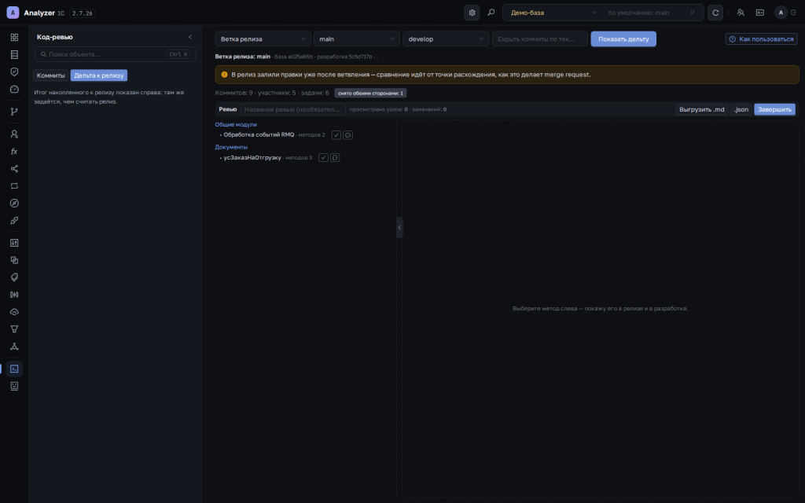Open the git branch icon in sidebar
This screenshot has height=503, width=805.
coord(14,112)
